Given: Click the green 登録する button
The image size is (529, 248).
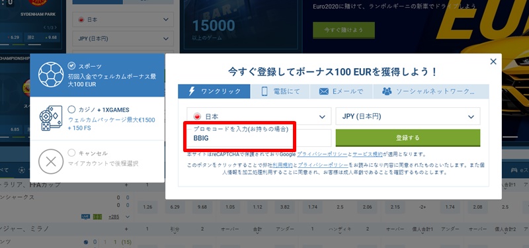Looking at the screenshot, I should pyautogui.click(x=408, y=138).
